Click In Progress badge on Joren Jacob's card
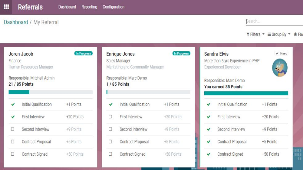 tap(83, 53)
